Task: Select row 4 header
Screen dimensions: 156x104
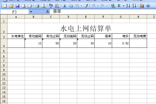Action: 4,43
